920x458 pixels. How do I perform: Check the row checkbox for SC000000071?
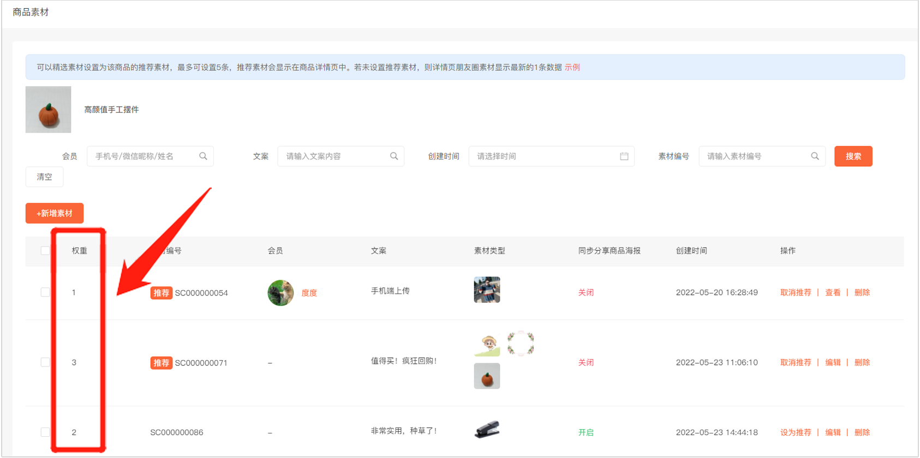(x=45, y=363)
